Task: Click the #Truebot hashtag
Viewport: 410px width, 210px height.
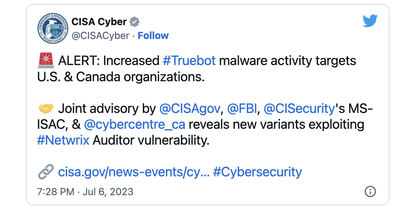Action: click(x=190, y=60)
